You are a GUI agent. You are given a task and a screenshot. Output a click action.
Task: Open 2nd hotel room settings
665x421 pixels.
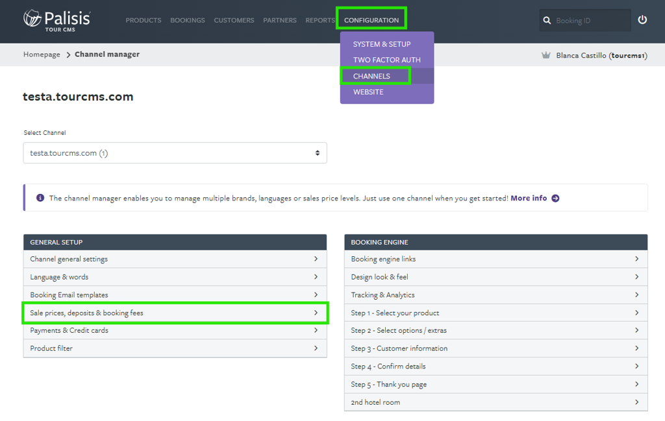point(496,402)
